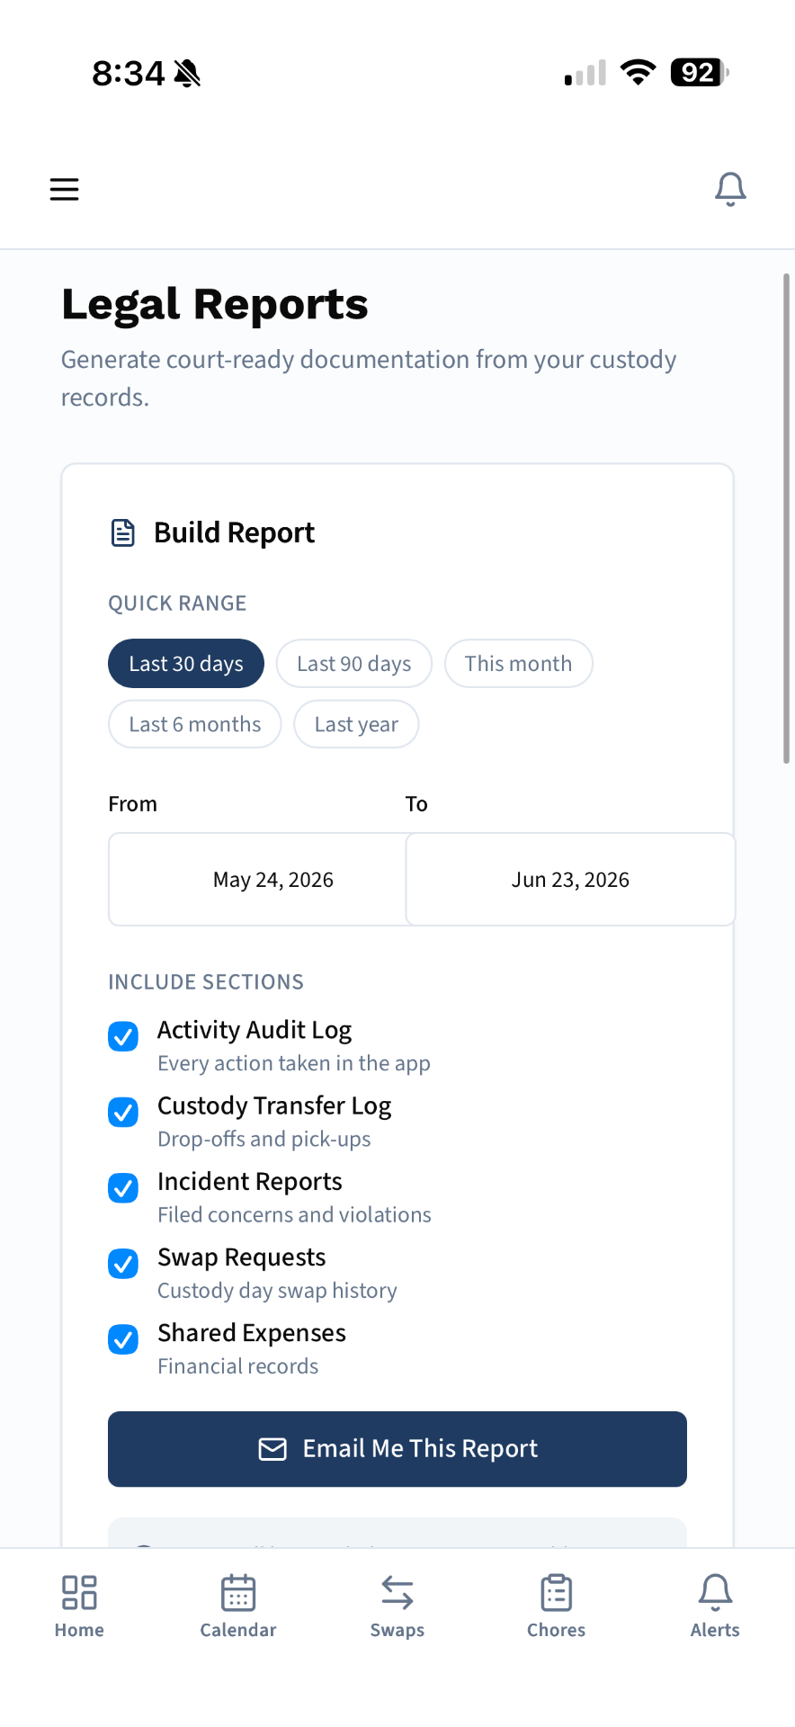Viewport: 795px width, 1727px height.
Task: Tap the 8:34 clock in status bar
Action: click(x=129, y=73)
